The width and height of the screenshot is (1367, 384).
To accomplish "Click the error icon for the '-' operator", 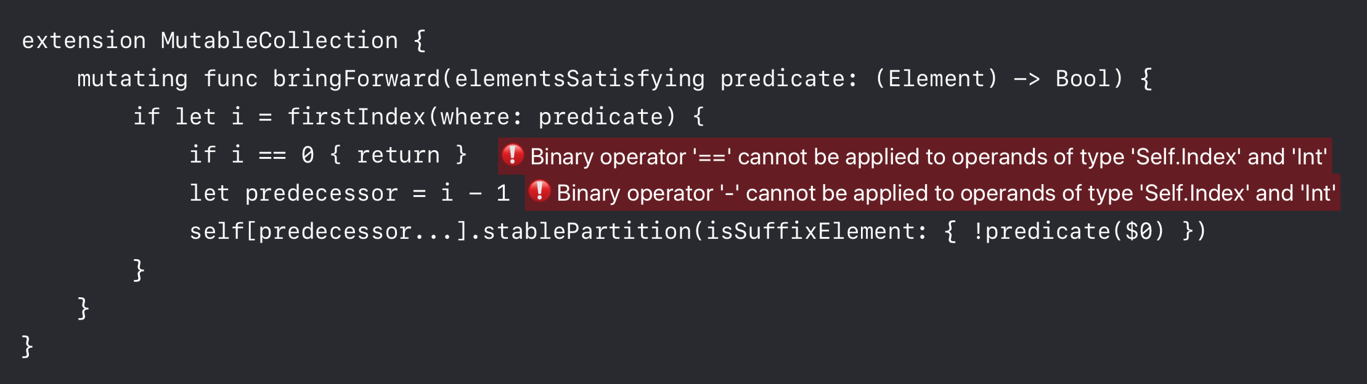I will pos(539,191).
